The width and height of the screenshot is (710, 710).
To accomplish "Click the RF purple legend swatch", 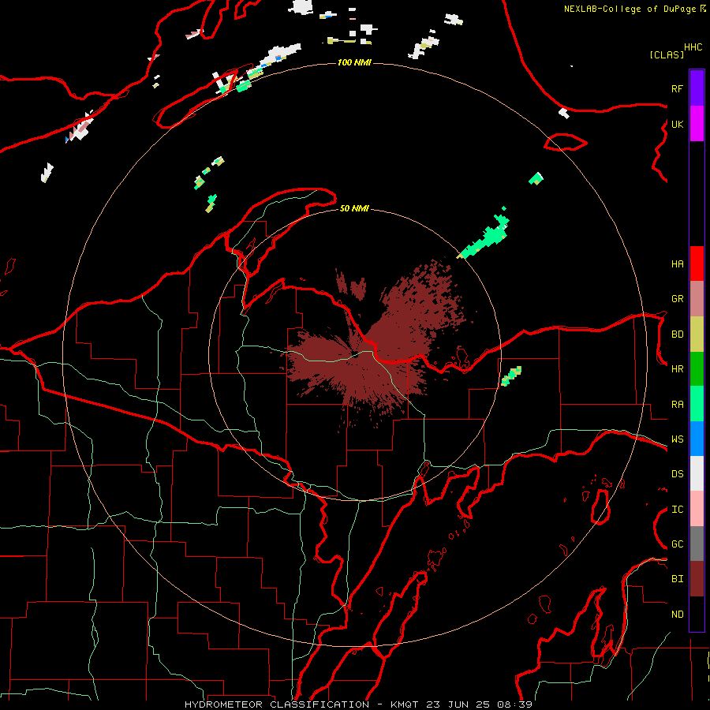I will click(x=697, y=88).
